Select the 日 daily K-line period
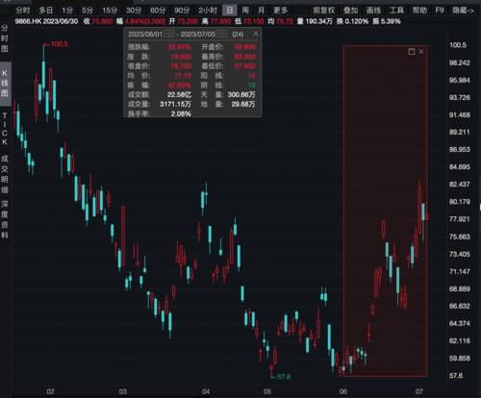This screenshot has height=398, width=481. pyautogui.click(x=230, y=11)
